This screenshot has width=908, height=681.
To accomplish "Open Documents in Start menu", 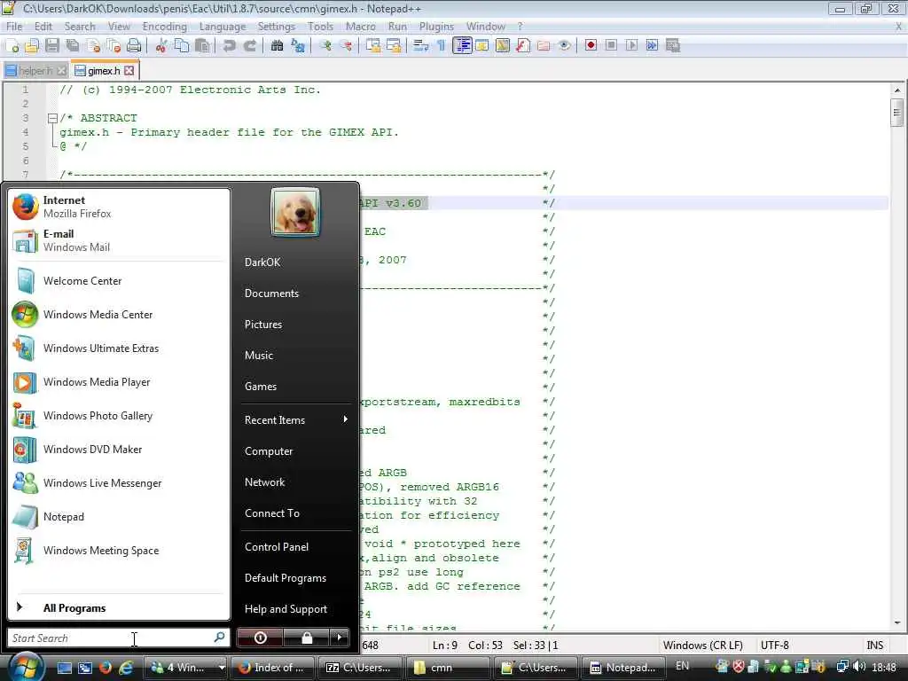I will 271,293.
